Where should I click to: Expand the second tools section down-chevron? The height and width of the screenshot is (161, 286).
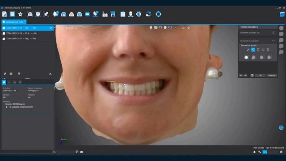point(273,41)
